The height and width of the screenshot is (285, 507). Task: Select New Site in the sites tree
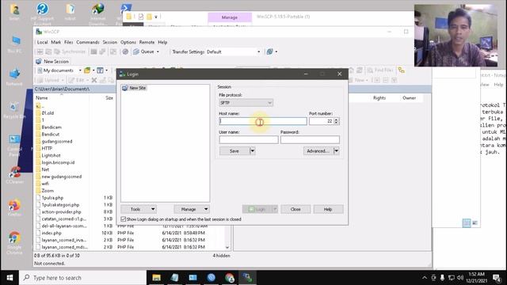click(x=137, y=88)
